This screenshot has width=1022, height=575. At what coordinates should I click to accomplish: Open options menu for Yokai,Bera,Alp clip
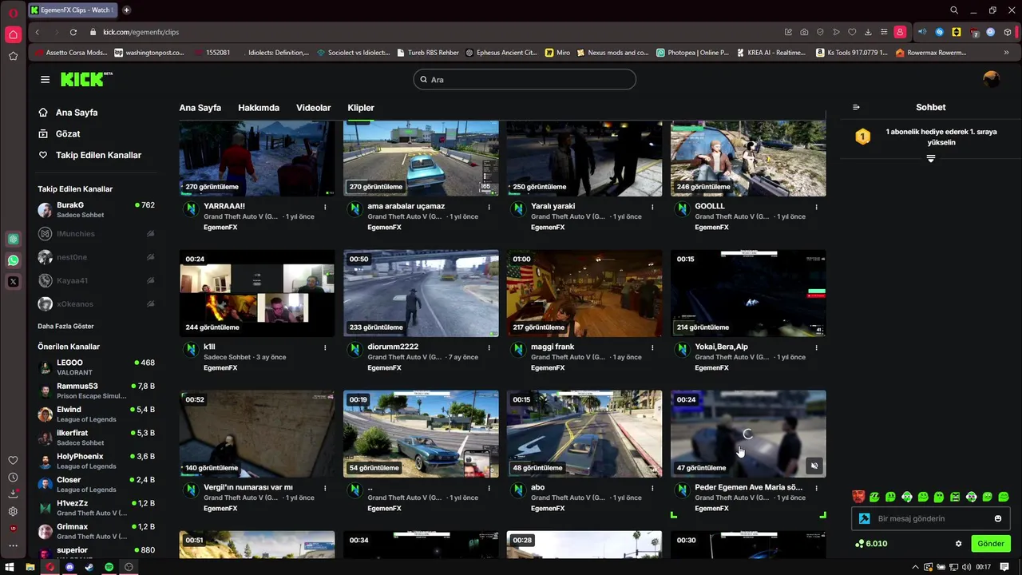pyautogui.click(x=816, y=347)
